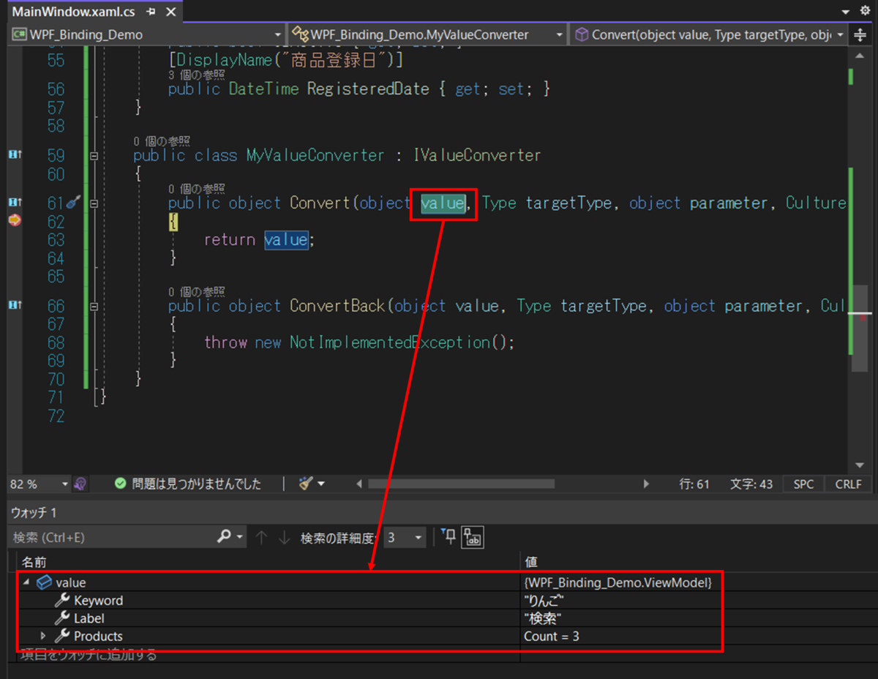878x679 pixels.
Task: Click the reference count label above MyValueConverter
Action: (161, 141)
